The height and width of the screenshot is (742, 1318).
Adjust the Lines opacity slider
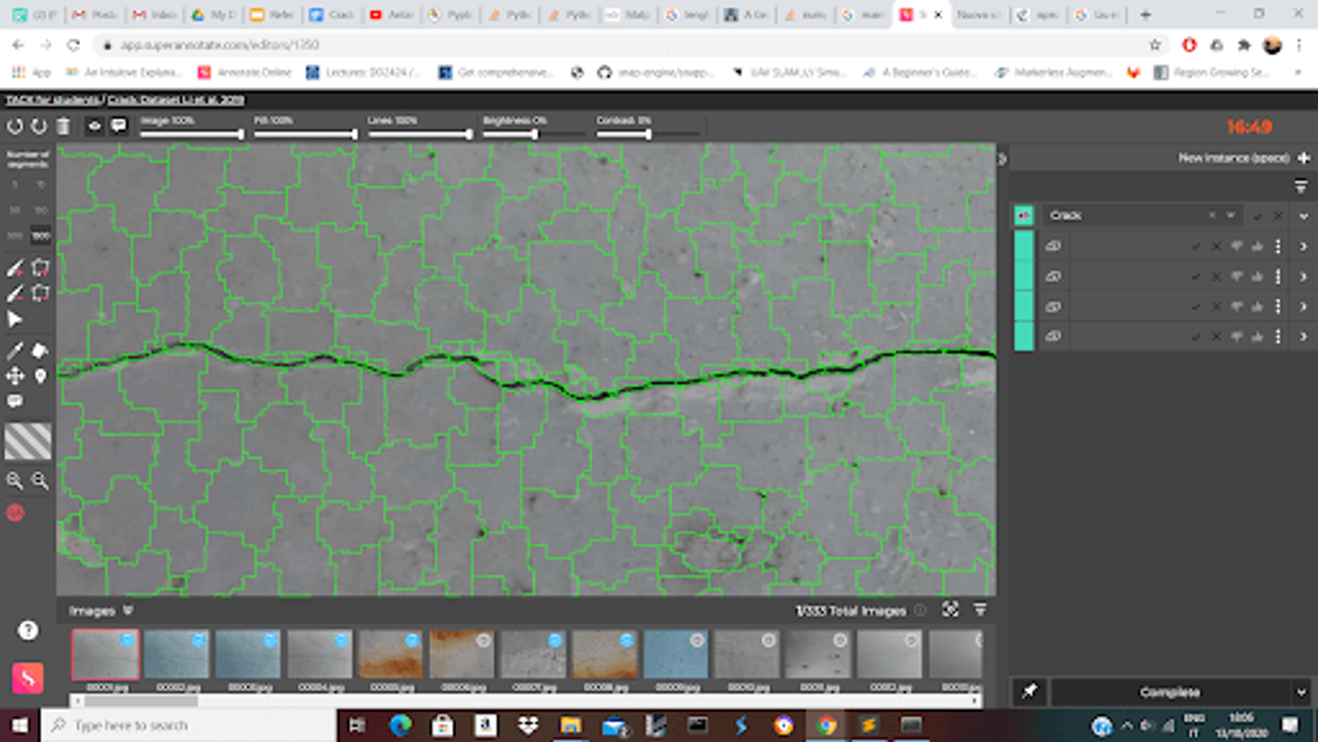coord(420,134)
